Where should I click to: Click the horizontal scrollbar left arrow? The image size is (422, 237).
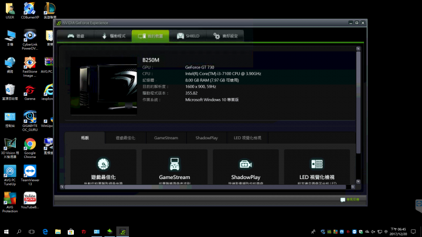coord(62,187)
